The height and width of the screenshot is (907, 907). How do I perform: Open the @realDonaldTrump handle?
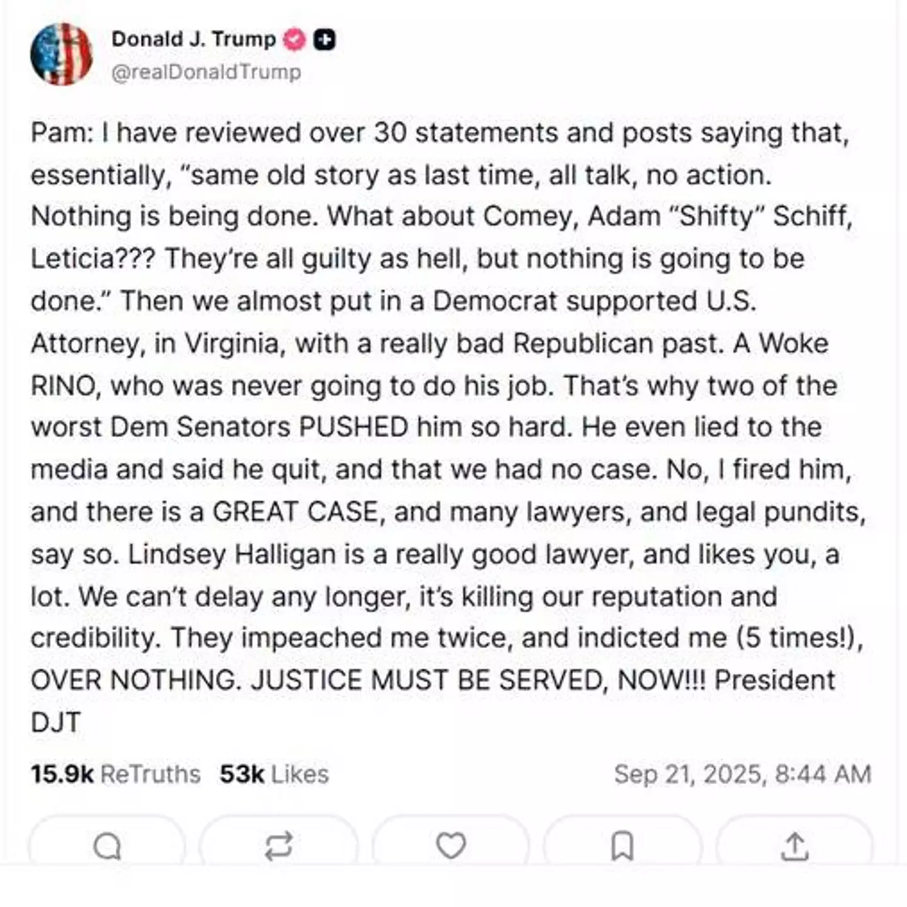206,72
